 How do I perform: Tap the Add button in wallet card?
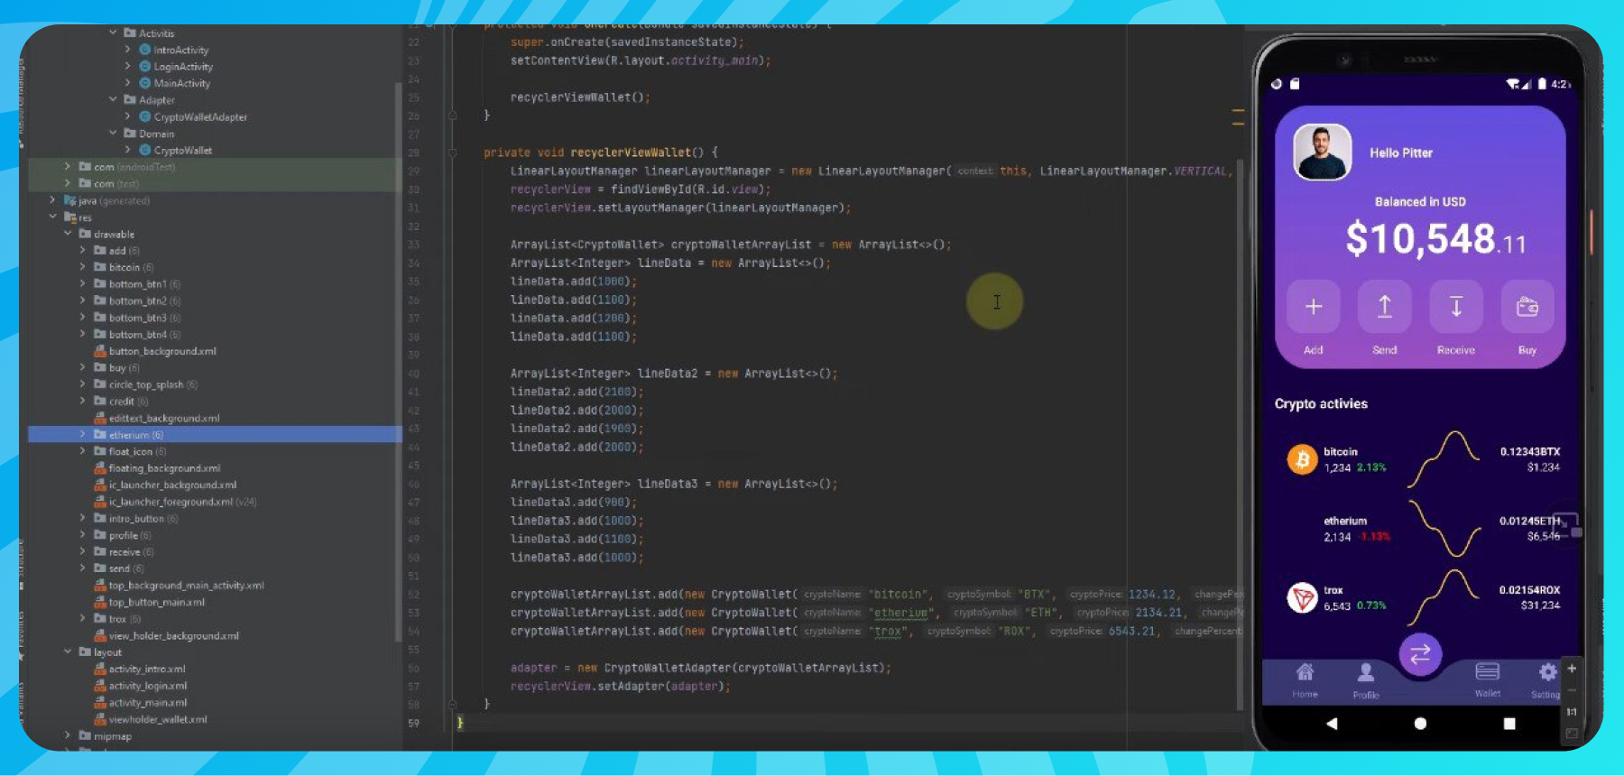1314,307
